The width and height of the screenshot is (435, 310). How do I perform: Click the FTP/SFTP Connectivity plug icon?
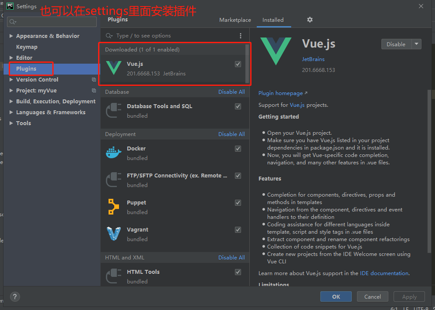[114, 180]
